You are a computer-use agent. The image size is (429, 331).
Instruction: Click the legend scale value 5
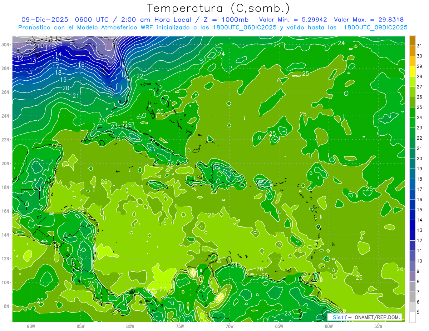click(x=418, y=312)
